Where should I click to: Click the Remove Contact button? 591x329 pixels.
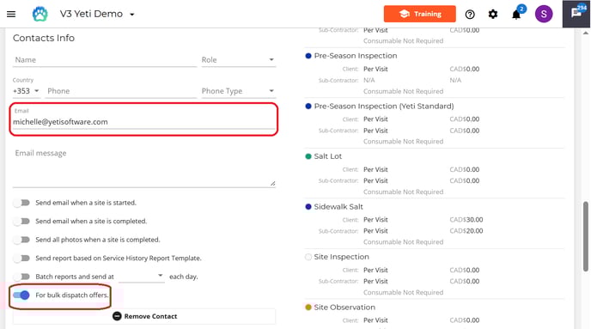pos(144,316)
